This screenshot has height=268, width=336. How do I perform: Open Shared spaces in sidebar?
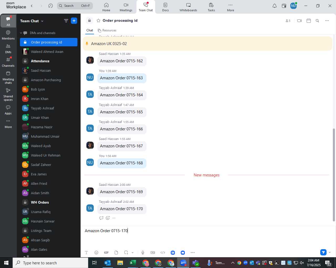pyautogui.click(x=8, y=94)
